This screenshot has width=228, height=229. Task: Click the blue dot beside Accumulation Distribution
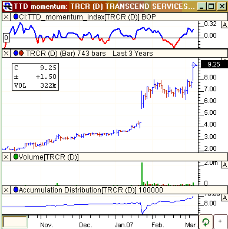16,190
